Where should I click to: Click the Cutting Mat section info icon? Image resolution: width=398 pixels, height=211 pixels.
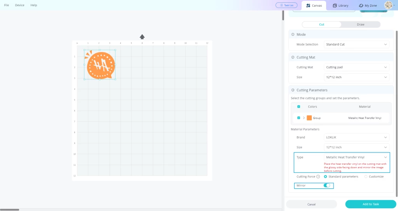coord(293,57)
